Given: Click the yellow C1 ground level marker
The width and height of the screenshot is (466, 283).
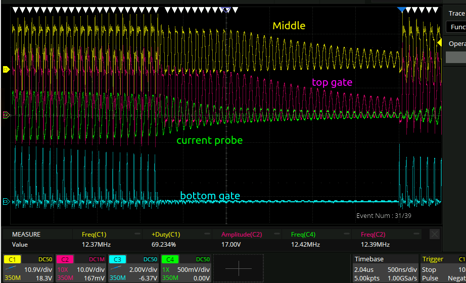Looking at the screenshot, I should pyautogui.click(x=6, y=70).
